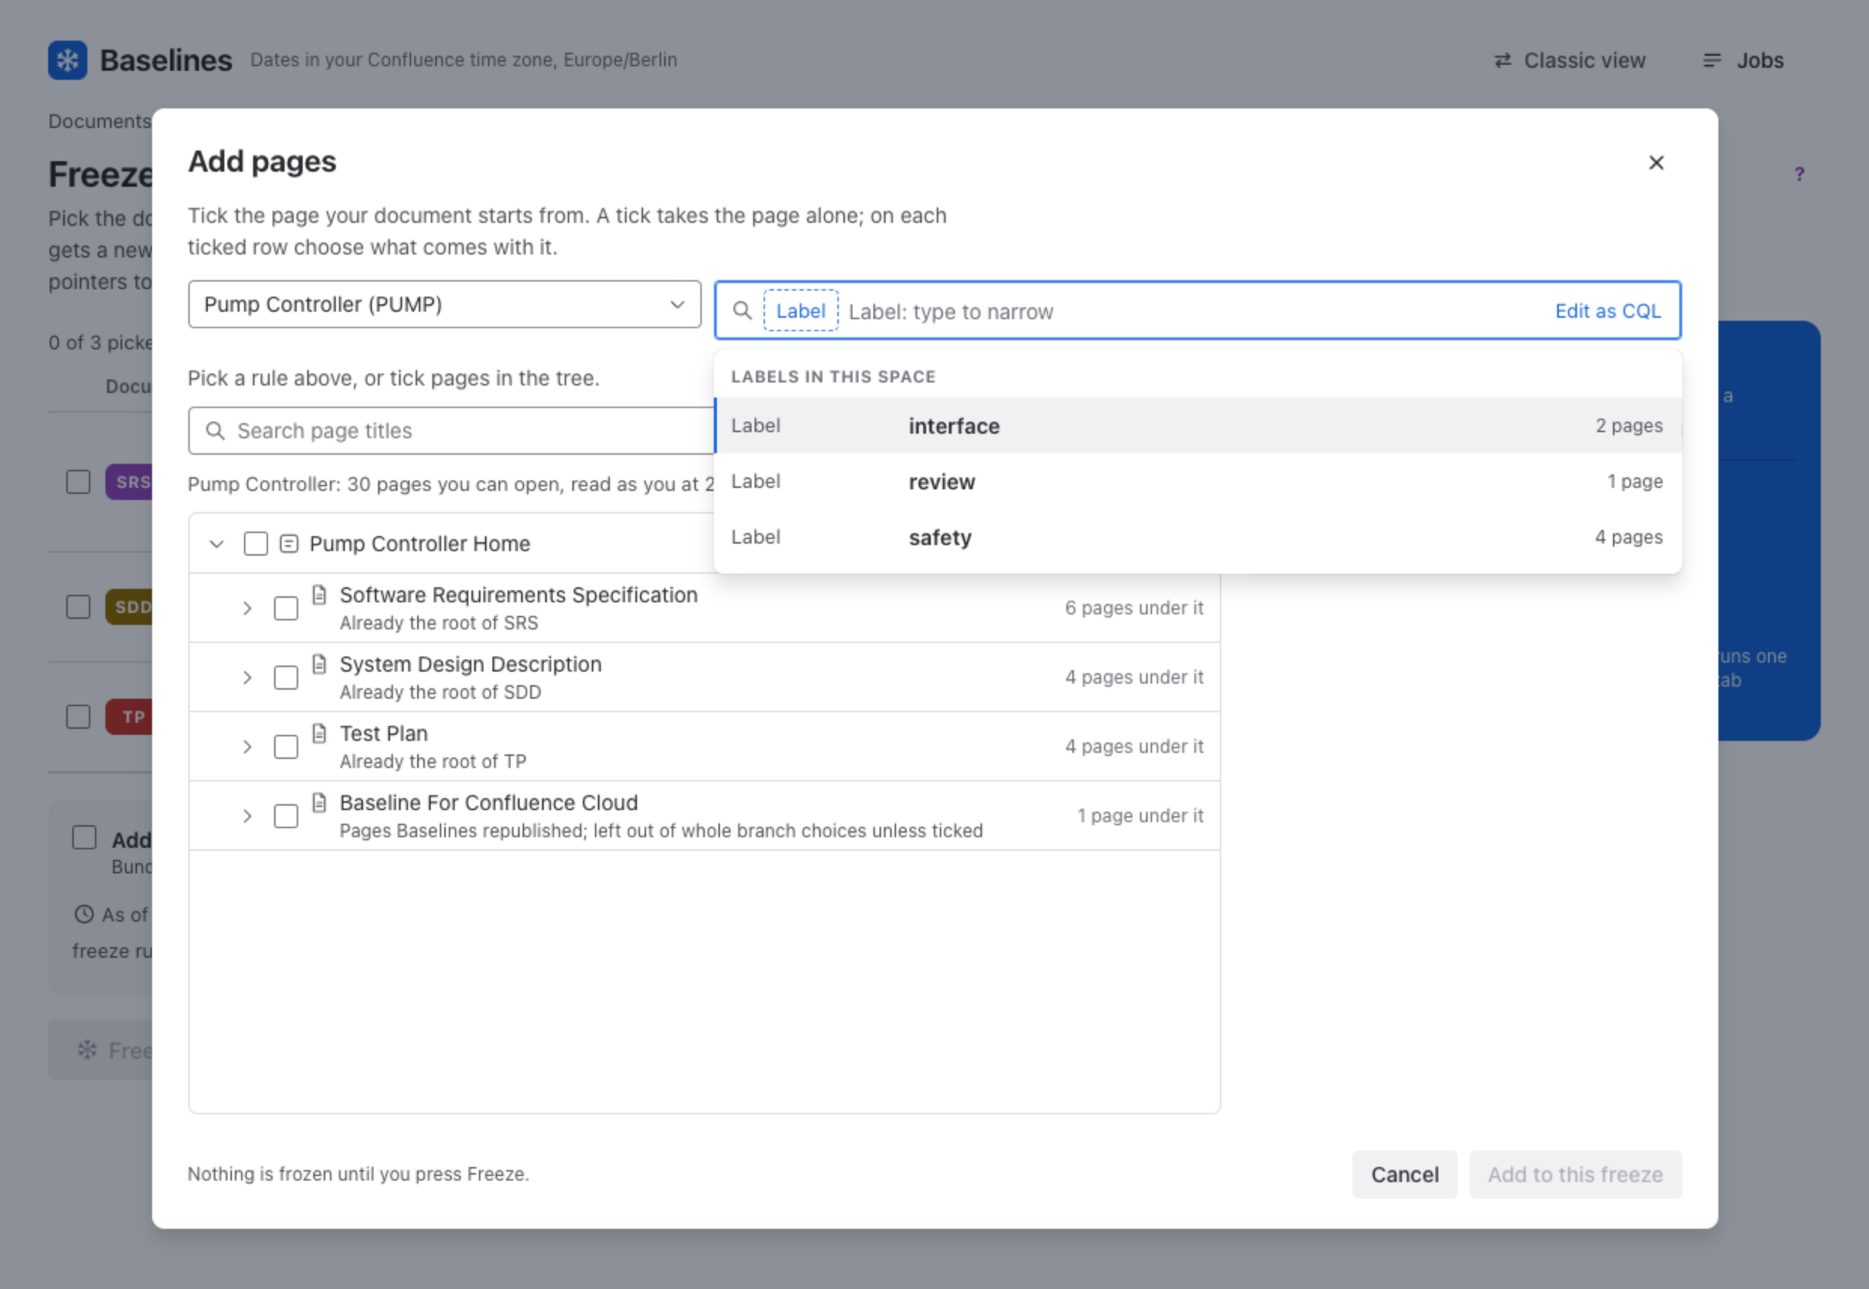Click the Classic view swap icon
The width and height of the screenshot is (1869, 1289).
(x=1502, y=60)
